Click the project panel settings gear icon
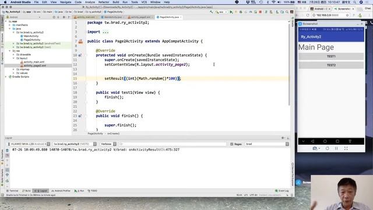The image size is (373, 210). point(64,17)
